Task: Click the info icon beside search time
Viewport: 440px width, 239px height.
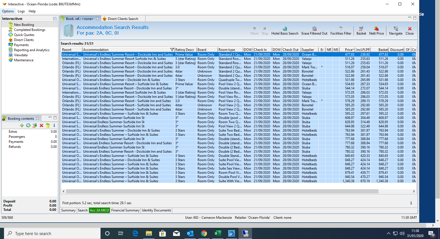Action: (411, 203)
